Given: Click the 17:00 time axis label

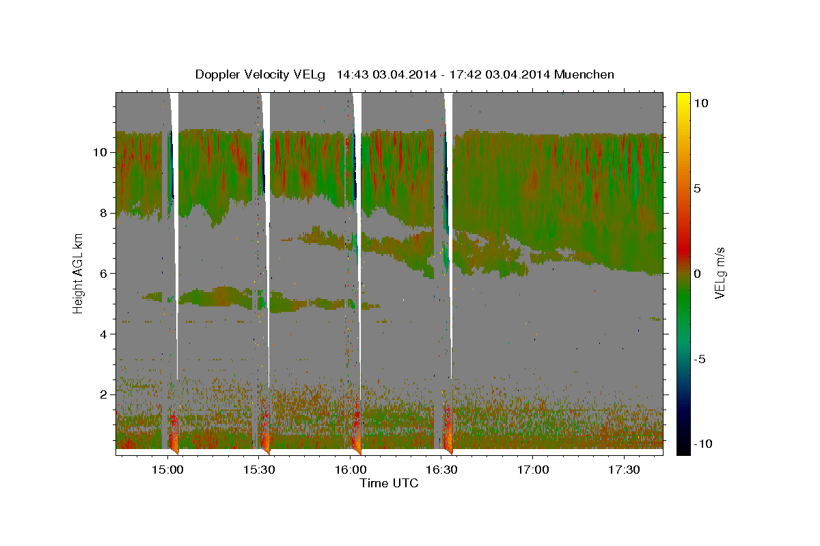Looking at the screenshot, I should 533,470.
